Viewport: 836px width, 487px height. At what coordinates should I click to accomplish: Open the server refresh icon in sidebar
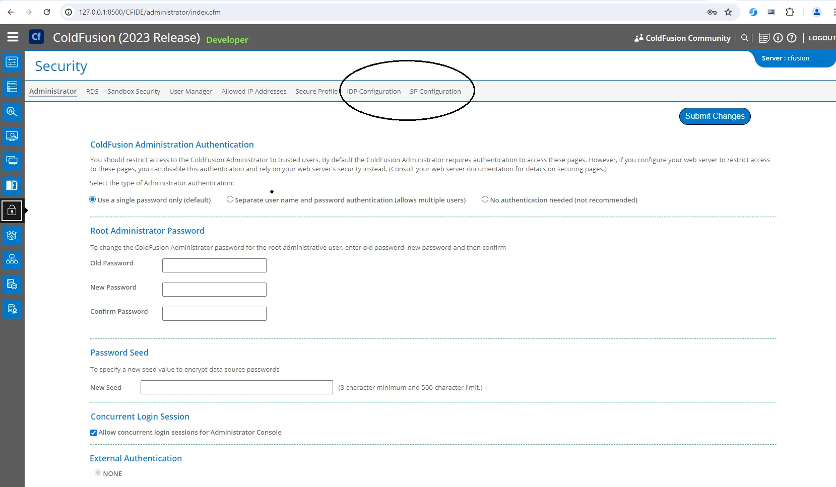pos(12,285)
